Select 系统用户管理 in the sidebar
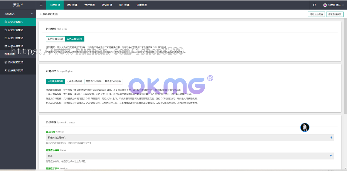Image resolution: width=347 pixels, height=171 pixels. tap(18, 70)
